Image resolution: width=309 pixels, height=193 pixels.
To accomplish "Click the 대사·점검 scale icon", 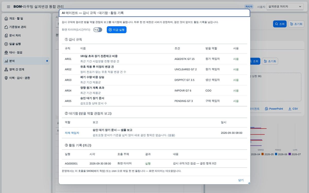I will pos(6,52).
